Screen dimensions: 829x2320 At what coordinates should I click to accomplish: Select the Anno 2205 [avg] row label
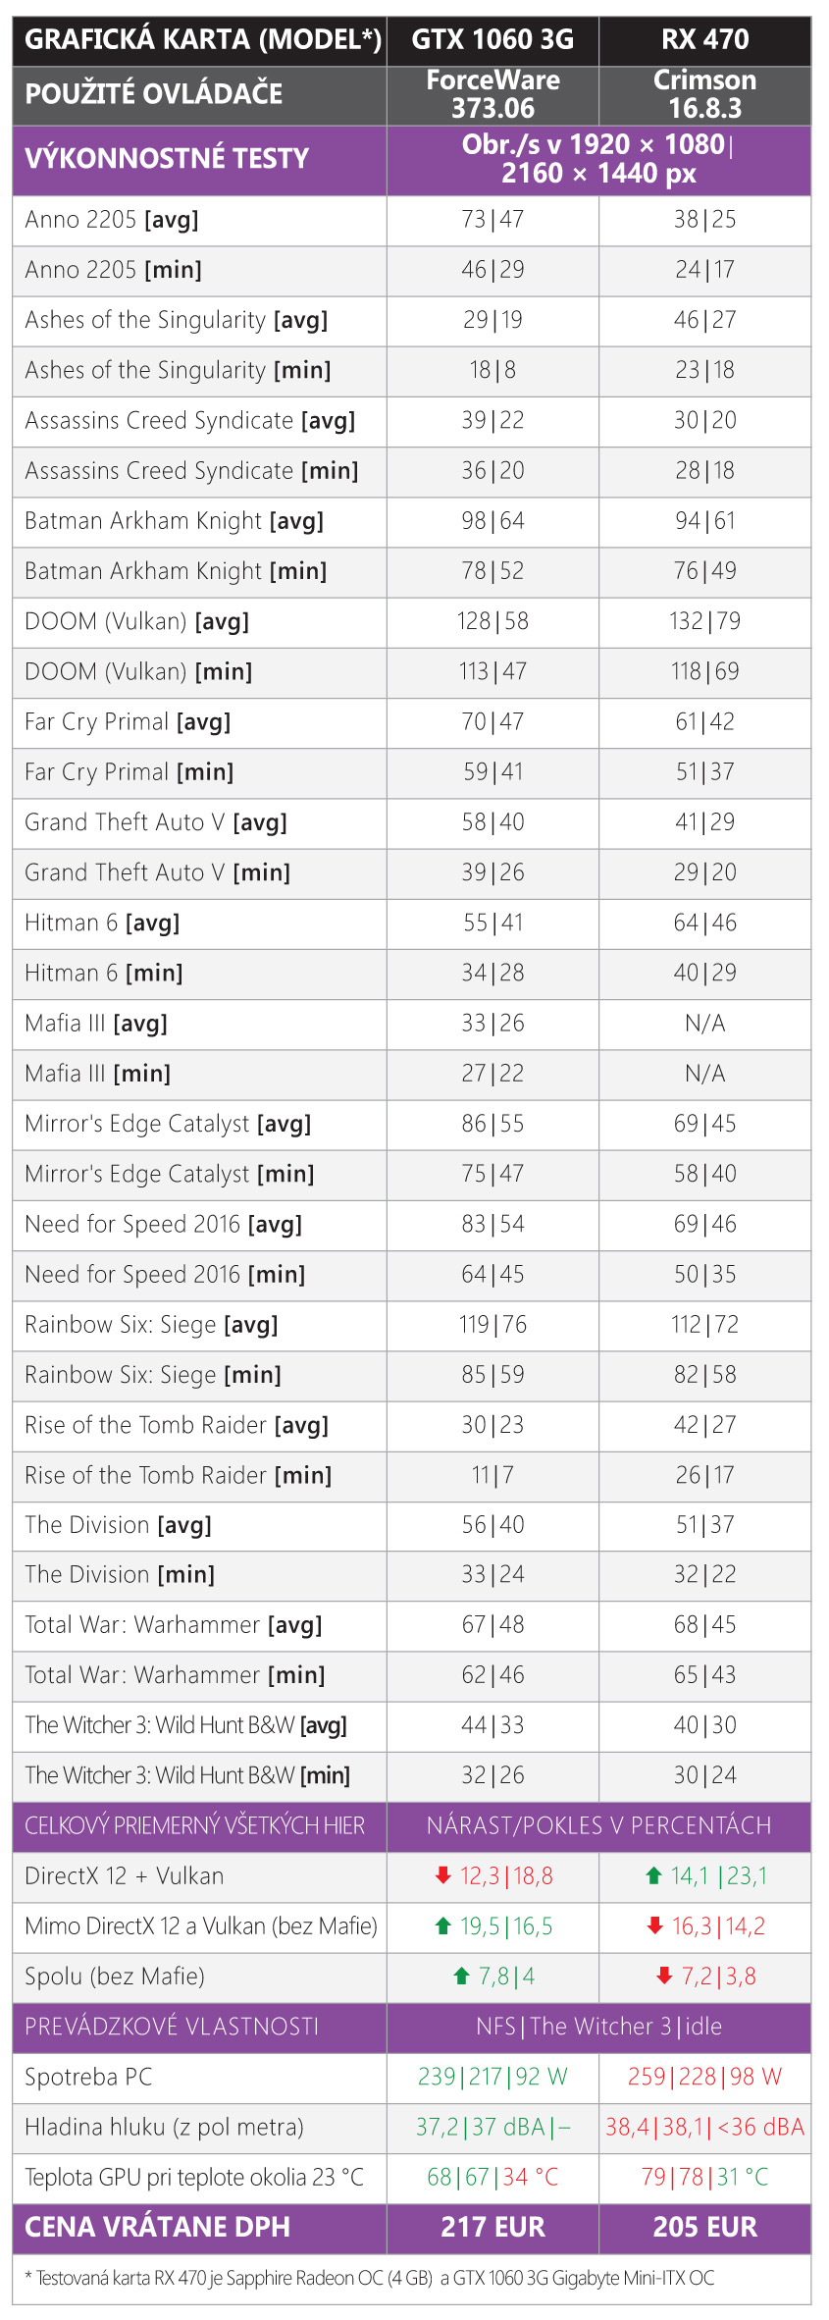112,220
